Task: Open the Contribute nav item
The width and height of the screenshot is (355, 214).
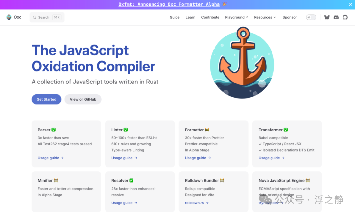Action: click(x=210, y=17)
